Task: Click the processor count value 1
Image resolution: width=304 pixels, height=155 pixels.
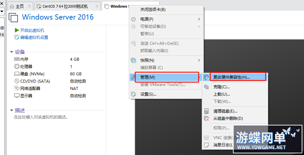Action: point(71,66)
